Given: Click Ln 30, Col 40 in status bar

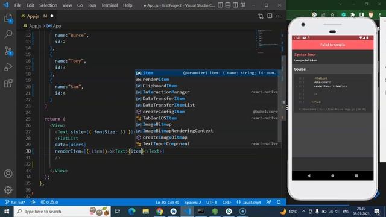Looking at the screenshot, I should (168, 203).
